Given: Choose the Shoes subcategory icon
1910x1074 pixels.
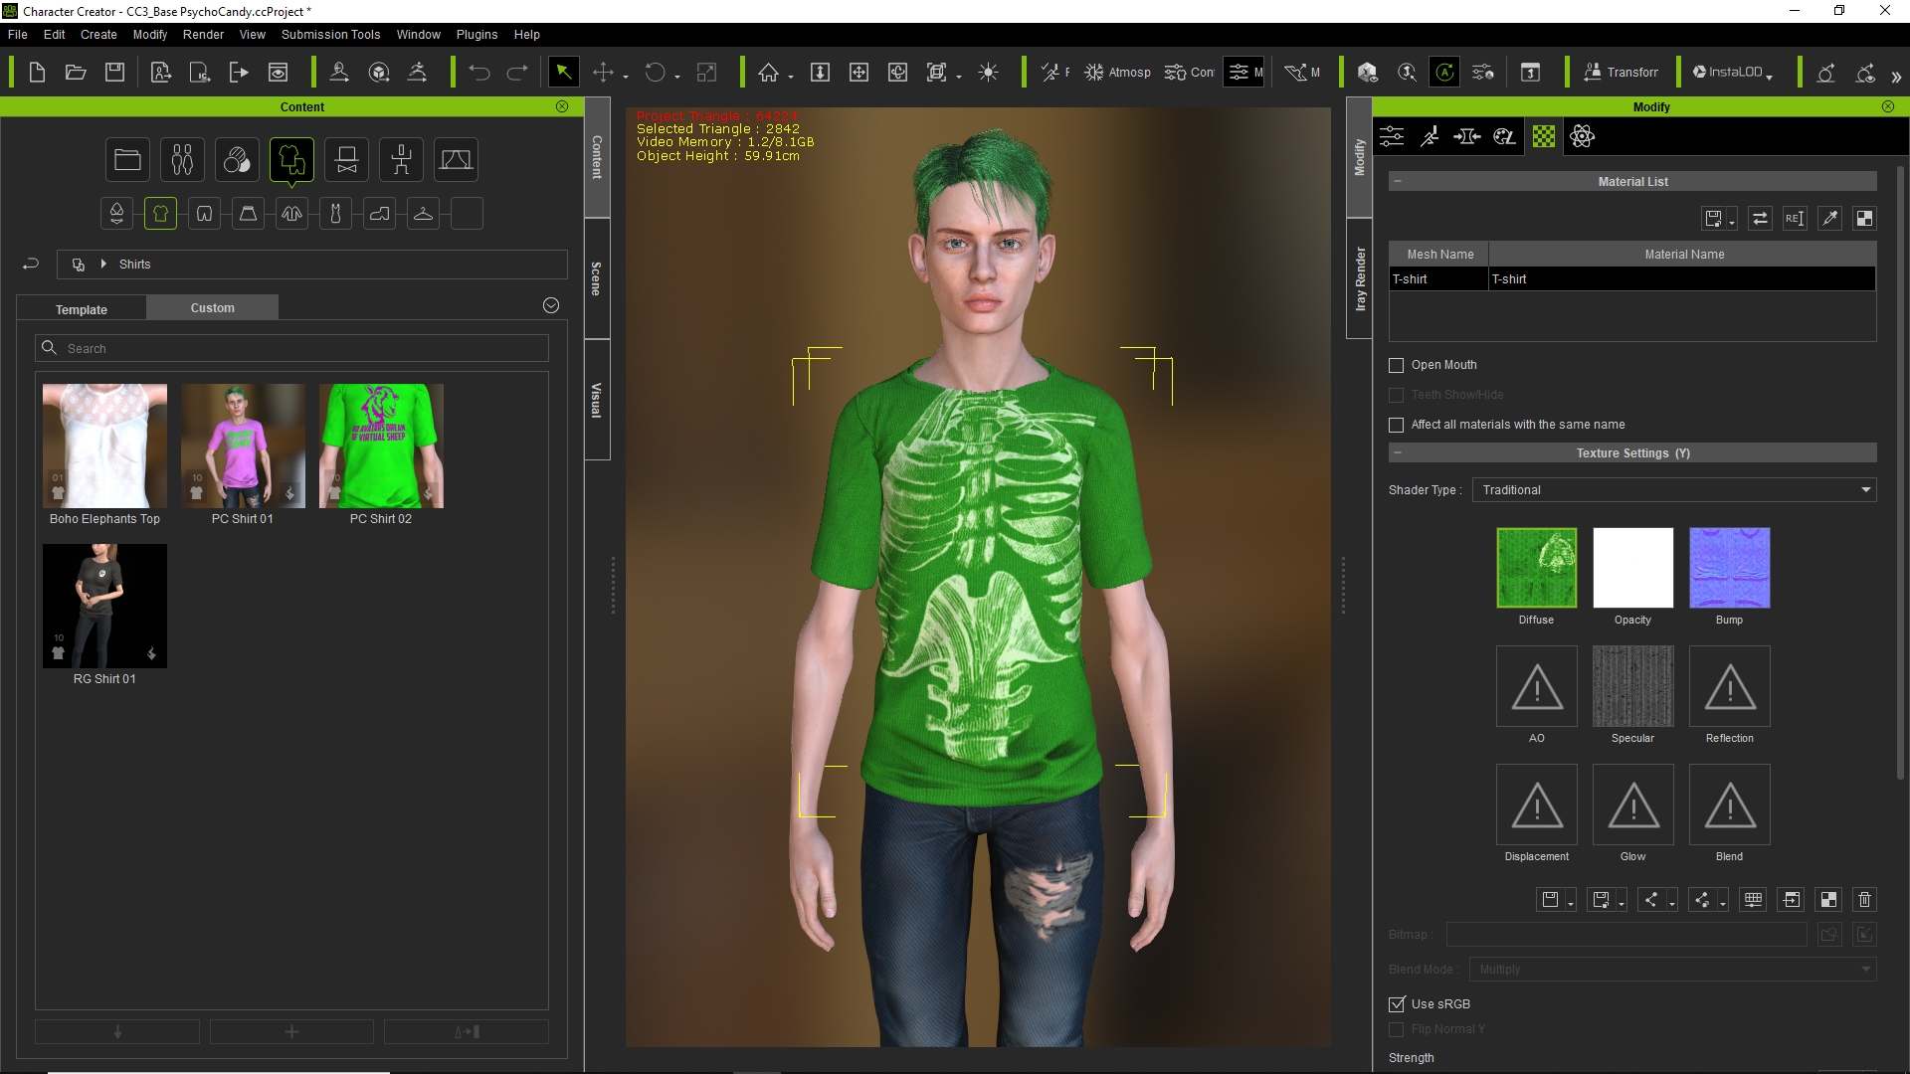Looking at the screenshot, I should [379, 214].
